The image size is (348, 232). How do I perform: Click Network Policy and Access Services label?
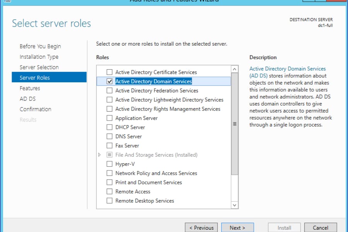[x=156, y=173]
